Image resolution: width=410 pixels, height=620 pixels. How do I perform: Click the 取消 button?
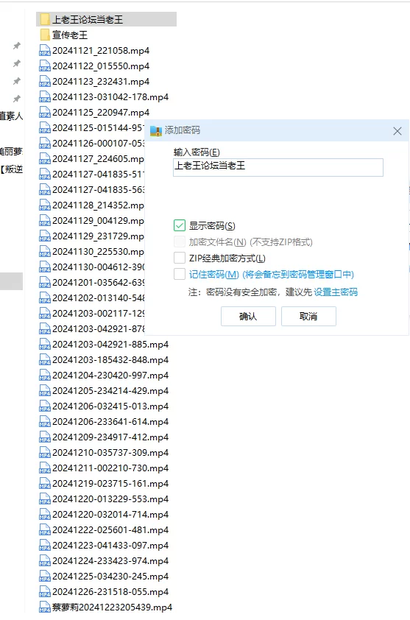pyautogui.click(x=308, y=317)
